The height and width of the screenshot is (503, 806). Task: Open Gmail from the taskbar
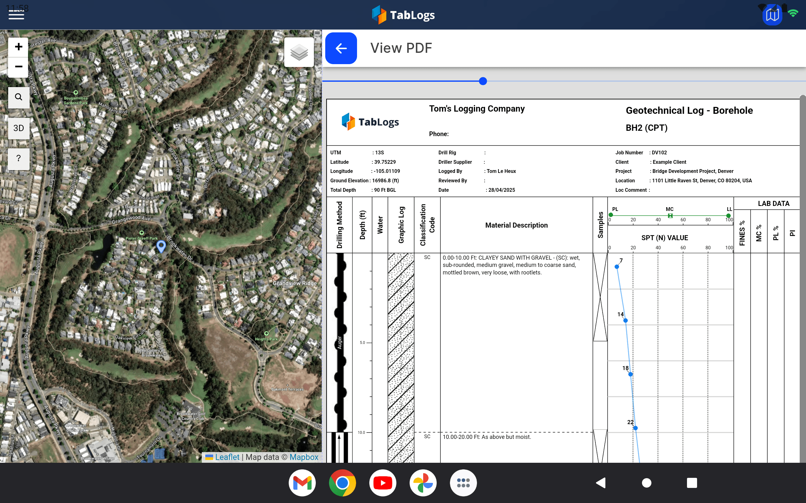tap(302, 483)
